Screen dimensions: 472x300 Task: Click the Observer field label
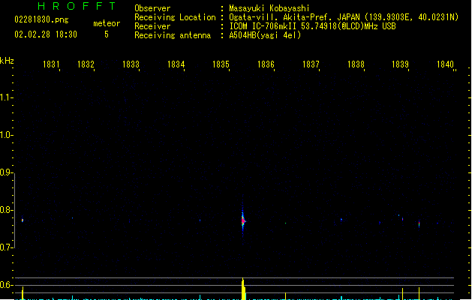(x=152, y=8)
